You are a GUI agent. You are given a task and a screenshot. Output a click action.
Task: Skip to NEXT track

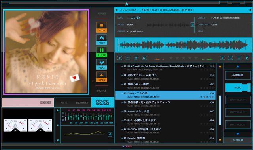tap(102, 65)
